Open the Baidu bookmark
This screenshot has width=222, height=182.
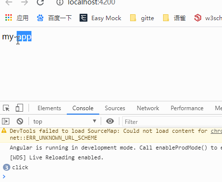coord(54,18)
